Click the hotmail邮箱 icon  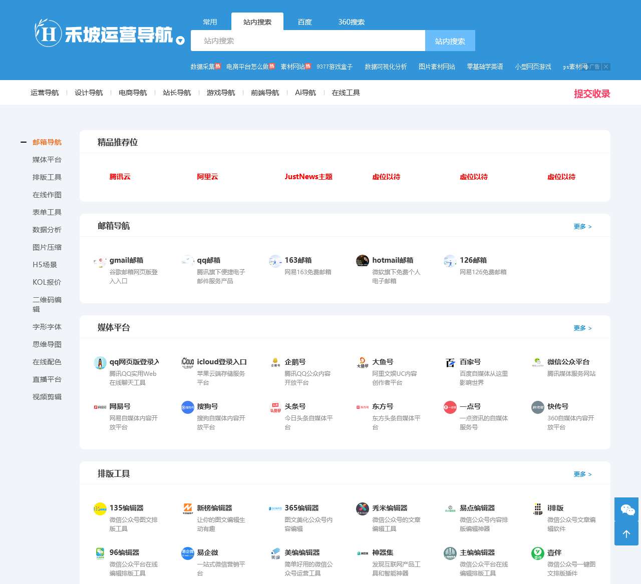(x=363, y=261)
